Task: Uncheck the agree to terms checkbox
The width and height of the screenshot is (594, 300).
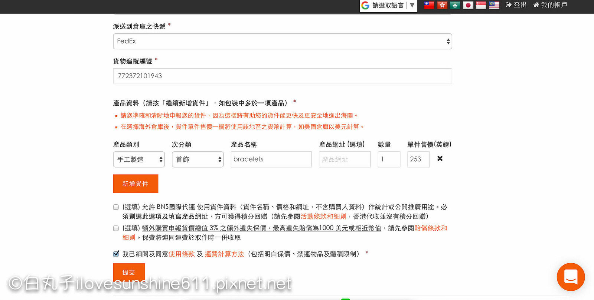Action: [116, 254]
